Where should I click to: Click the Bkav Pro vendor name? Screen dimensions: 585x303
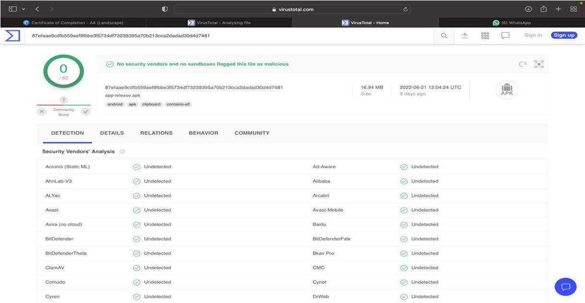pos(323,253)
